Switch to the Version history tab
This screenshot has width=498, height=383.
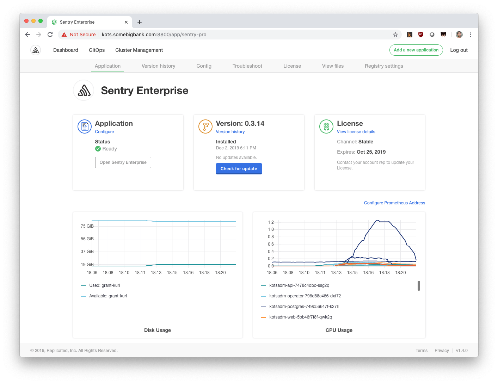158,66
